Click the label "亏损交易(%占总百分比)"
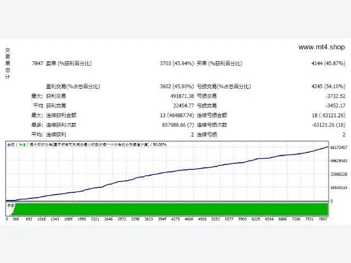This screenshot has height=263, width=351. tap(224, 87)
